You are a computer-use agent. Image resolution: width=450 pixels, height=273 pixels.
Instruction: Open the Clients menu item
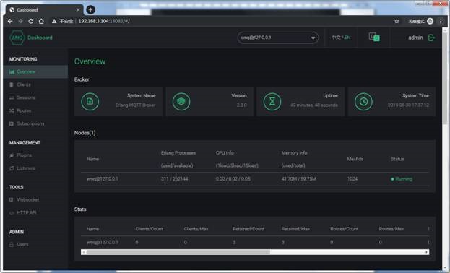[24, 84]
